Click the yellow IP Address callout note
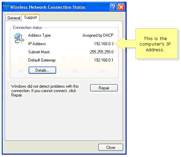This screenshot has height=157, width=181. 156,43
